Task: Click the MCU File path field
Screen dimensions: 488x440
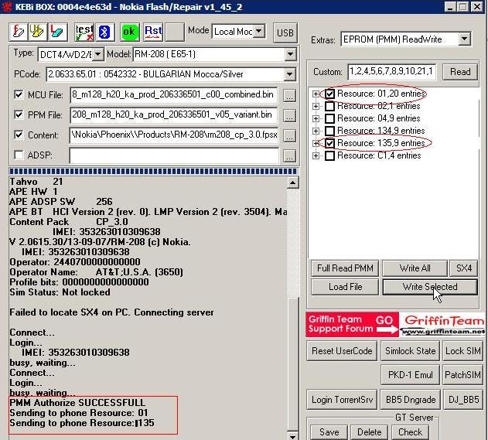Action: pyautogui.click(x=174, y=94)
